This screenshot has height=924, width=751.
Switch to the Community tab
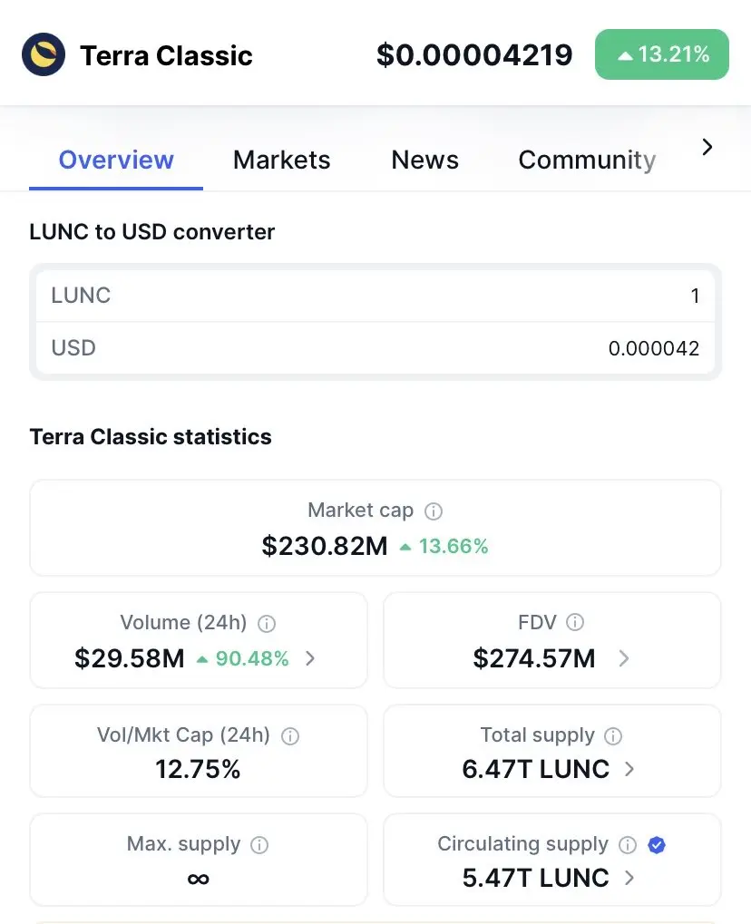[587, 160]
